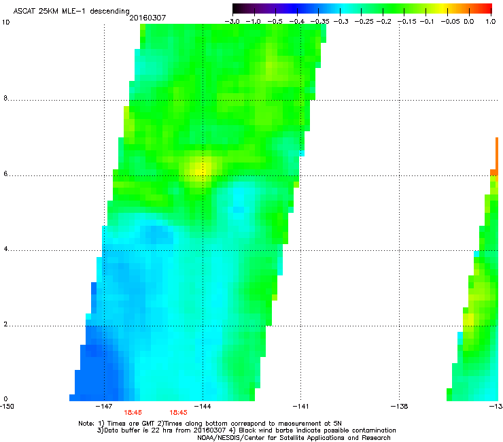This screenshot has height=442, width=503.
Task: Click the colorbar label -0.5
Action: tap(275, 22)
